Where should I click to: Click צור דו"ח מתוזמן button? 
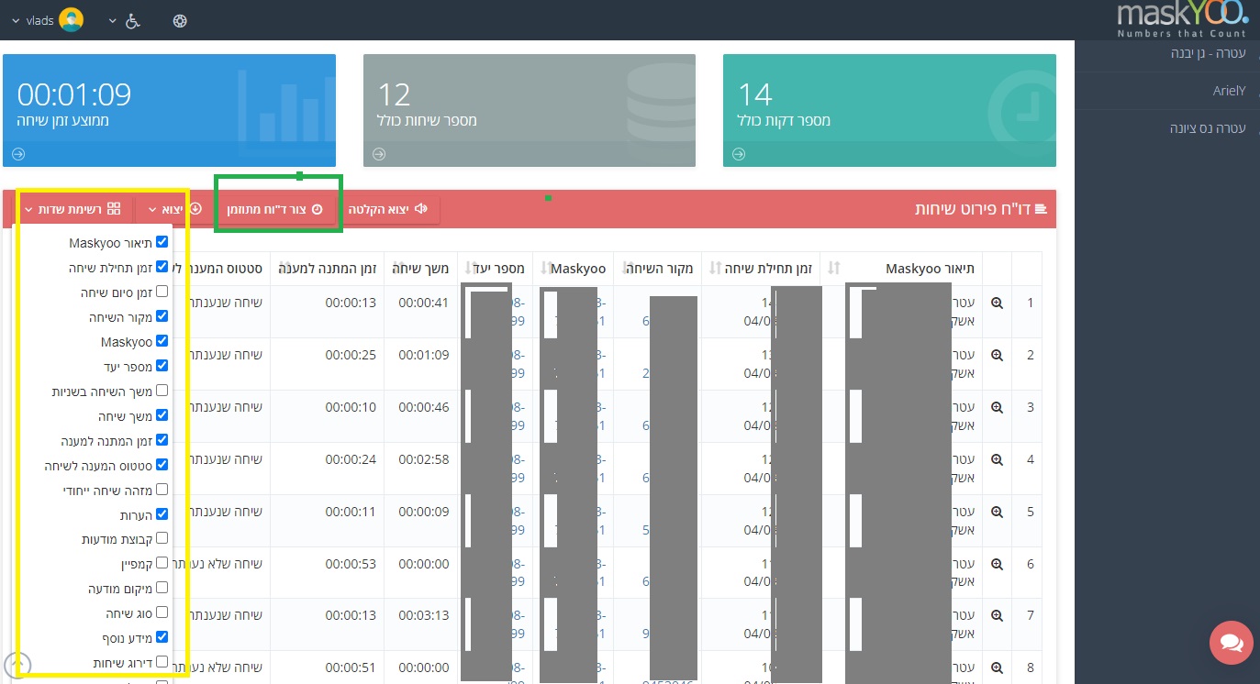tap(275, 209)
